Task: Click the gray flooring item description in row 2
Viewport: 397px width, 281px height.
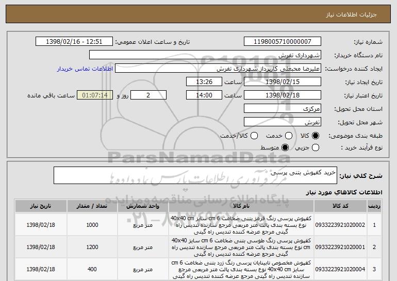Action: click(x=241, y=247)
